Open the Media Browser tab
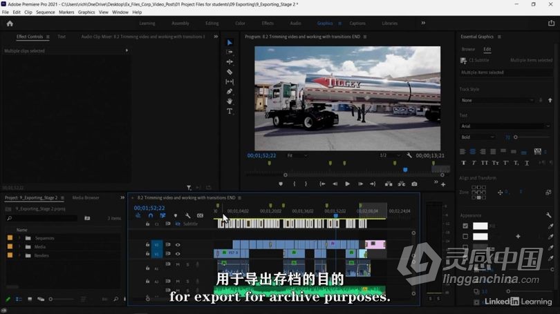Screen dimensions: 560x314 pyautogui.click(x=86, y=197)
